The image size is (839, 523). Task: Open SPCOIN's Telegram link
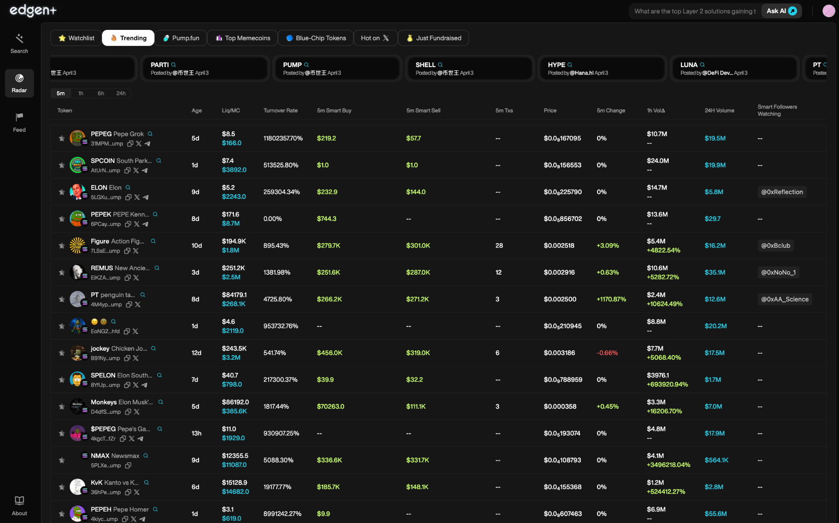[x=145, y=170]
